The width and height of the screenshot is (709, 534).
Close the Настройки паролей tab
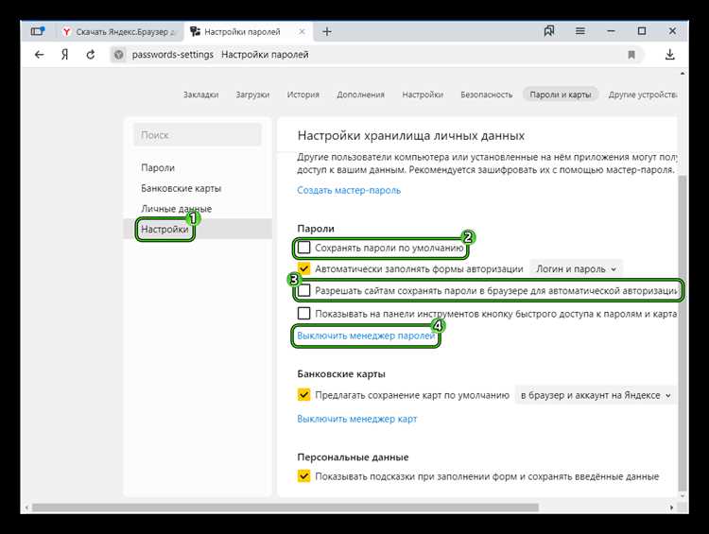(302, 31)
